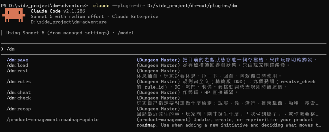Click the 玩家自己指定要對誰做什麼檢定 description

(x=228, y=103)
